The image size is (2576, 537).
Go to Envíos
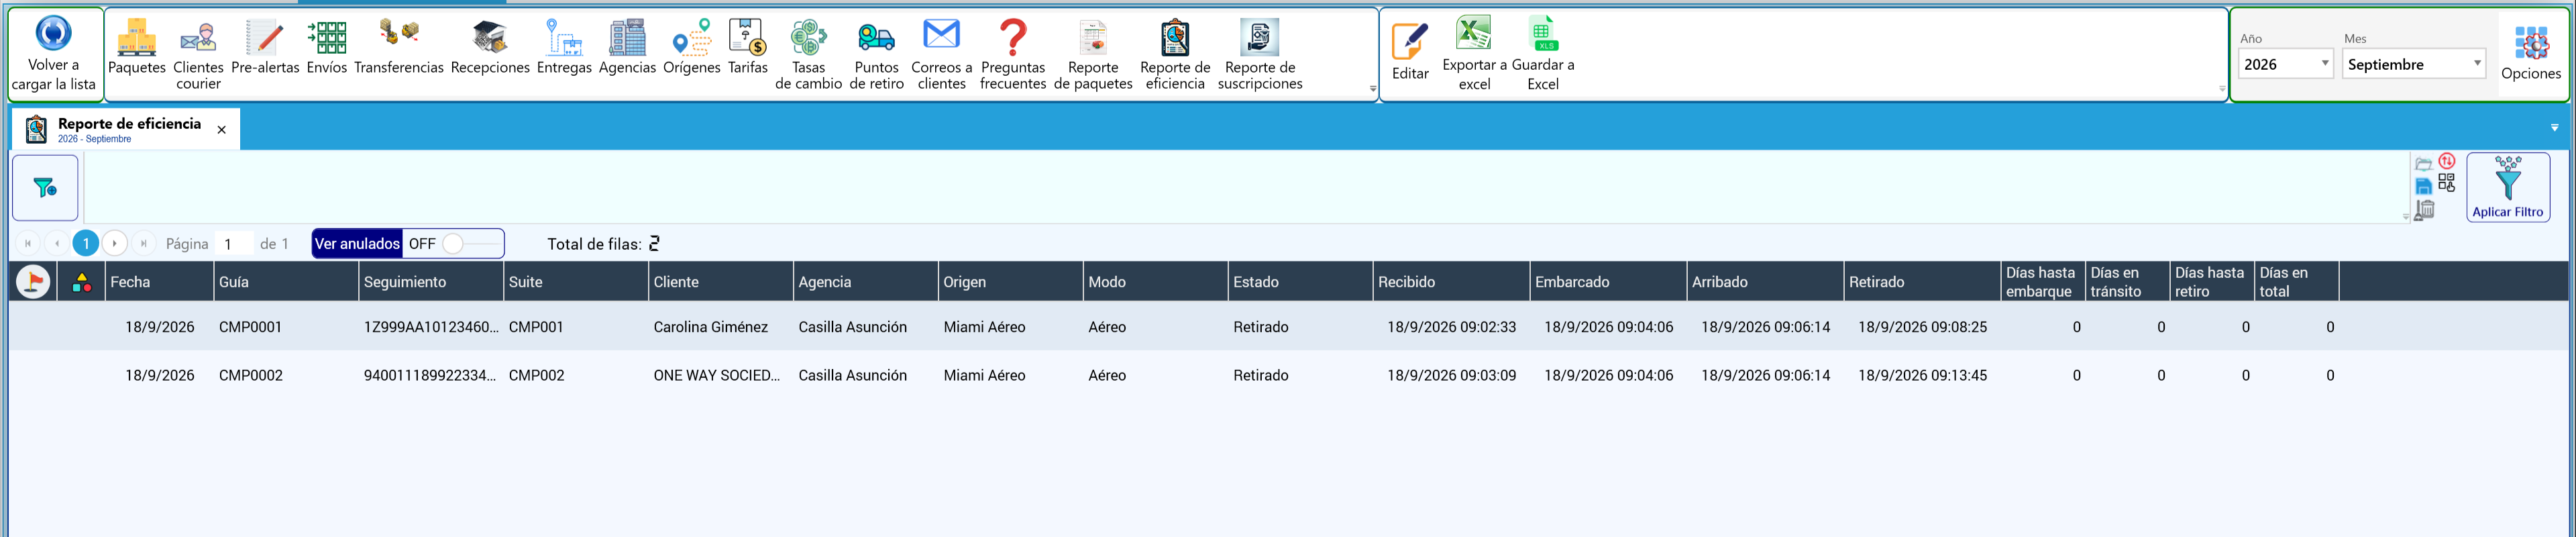click(327, 48)
